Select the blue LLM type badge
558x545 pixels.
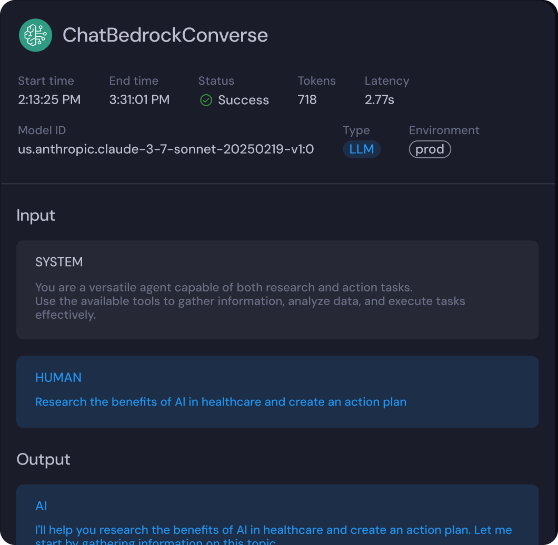tap(362, 149)
